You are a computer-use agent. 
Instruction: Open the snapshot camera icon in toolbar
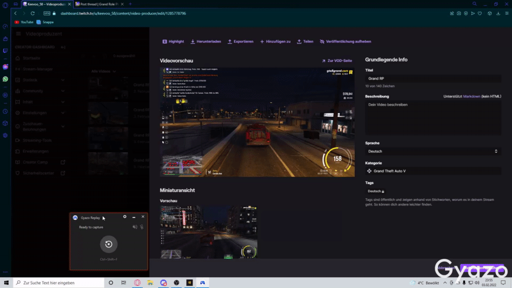tap(459, 13)
